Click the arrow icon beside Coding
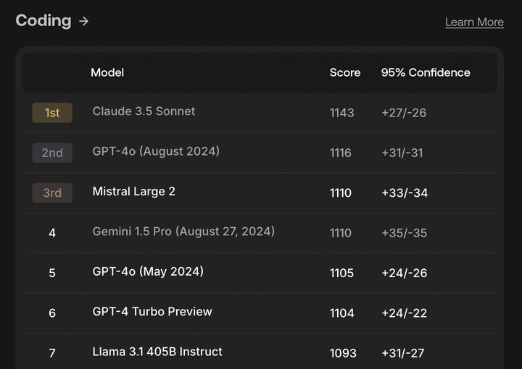The image size is (522, 369). (84, 21)
